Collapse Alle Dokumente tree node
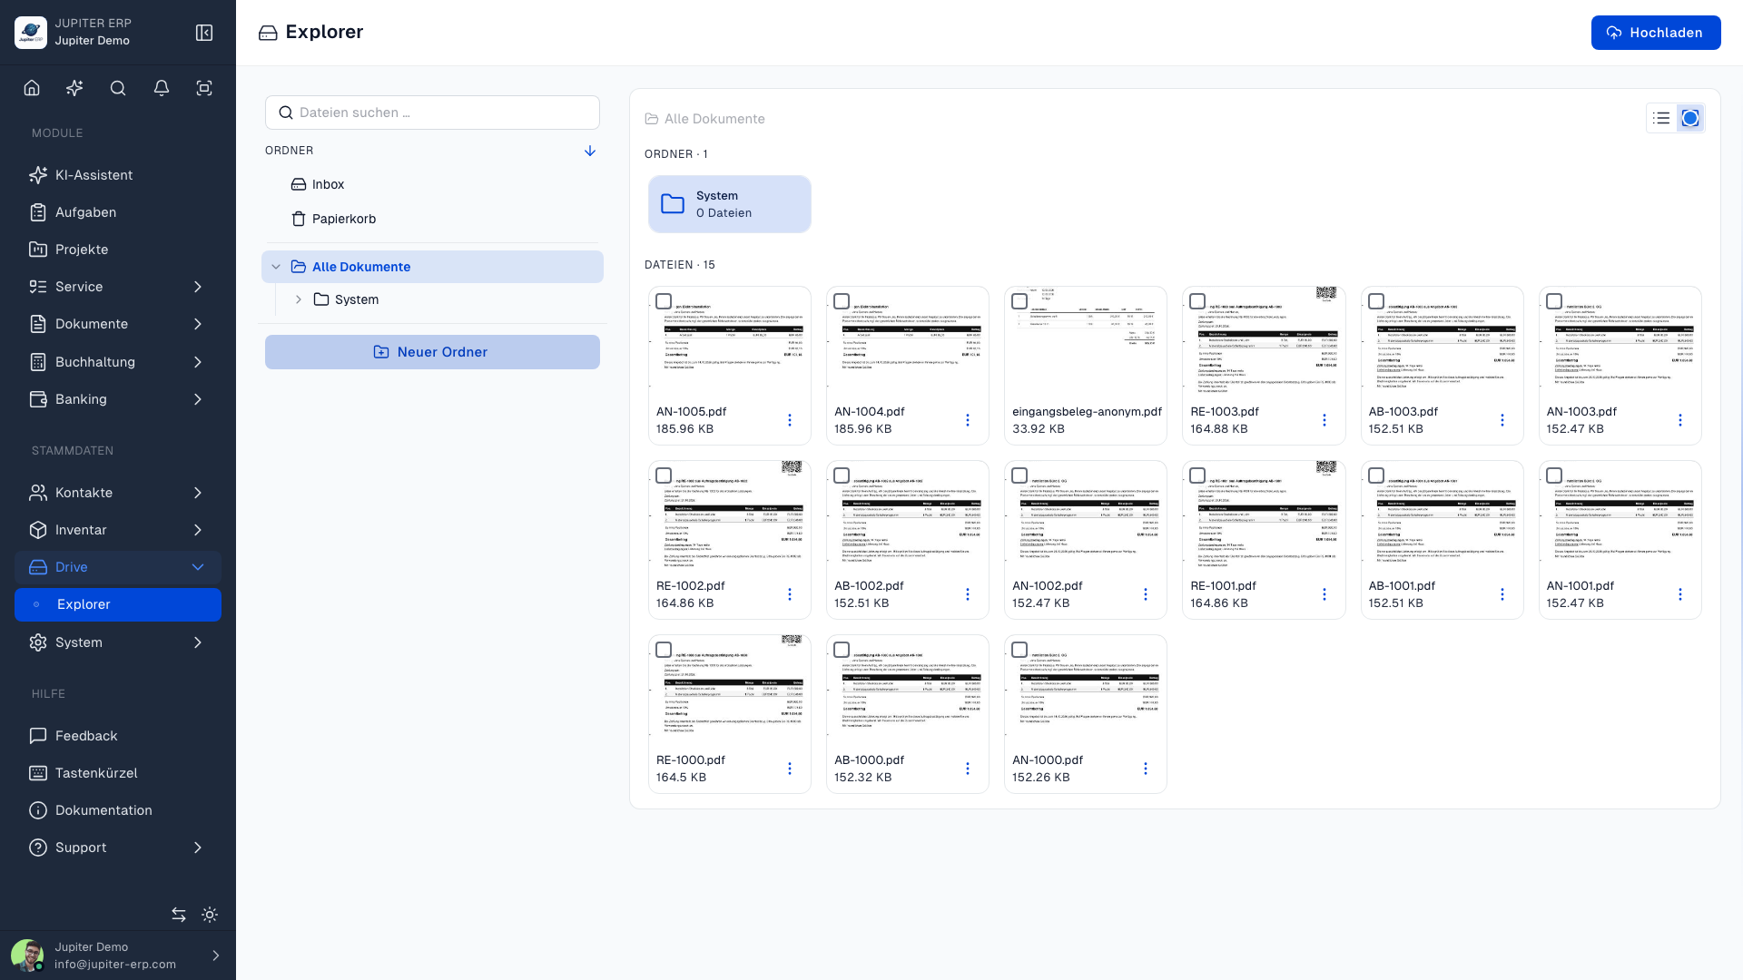 pyautogui.click(x=276, y=267)
